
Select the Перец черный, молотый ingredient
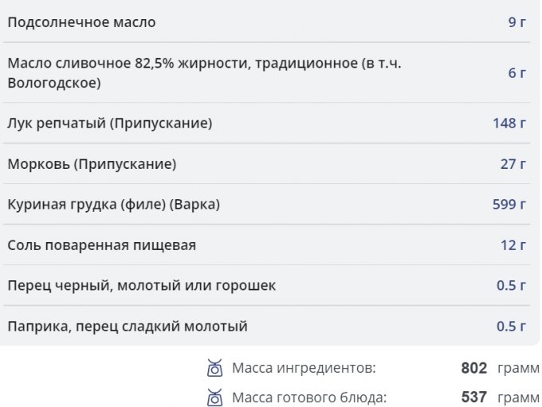click(x=141, y=285)
